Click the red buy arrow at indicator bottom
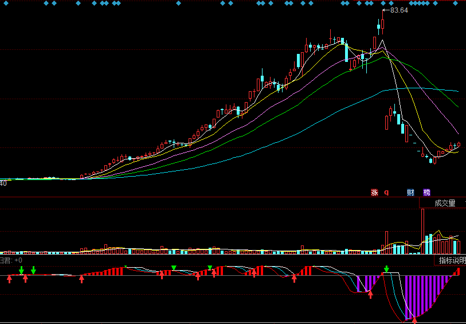466x324 pixels. coord(414,319)
